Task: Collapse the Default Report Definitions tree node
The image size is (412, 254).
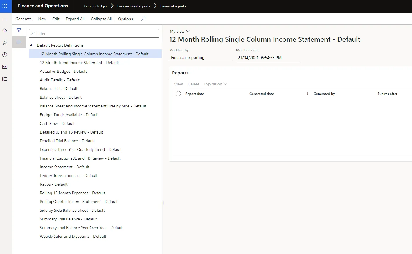Action: point(31,45)
